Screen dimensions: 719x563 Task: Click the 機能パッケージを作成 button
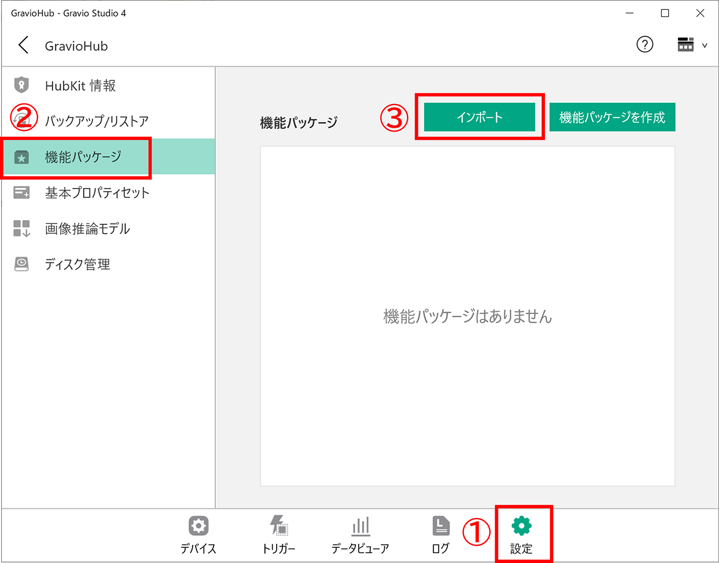pos(612,117)
